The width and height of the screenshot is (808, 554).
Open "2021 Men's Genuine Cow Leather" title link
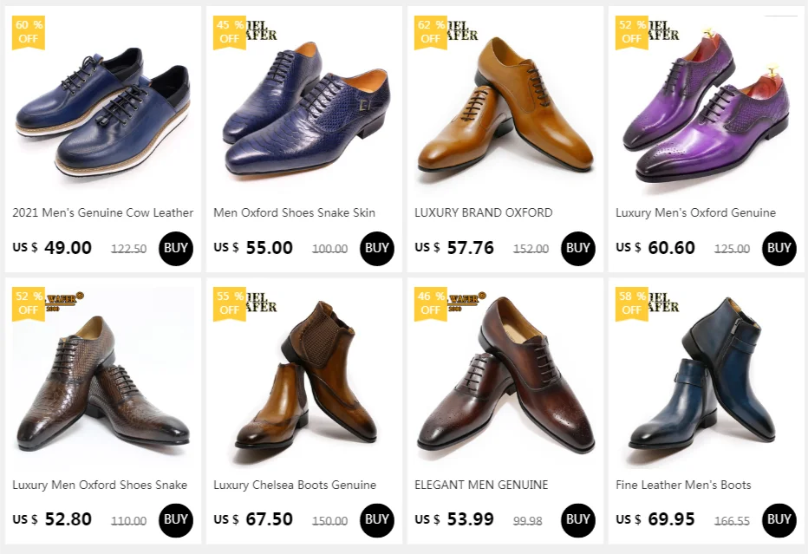click(x=103, y=212)
